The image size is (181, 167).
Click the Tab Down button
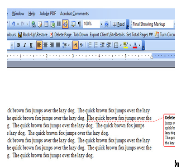(81, 35)
